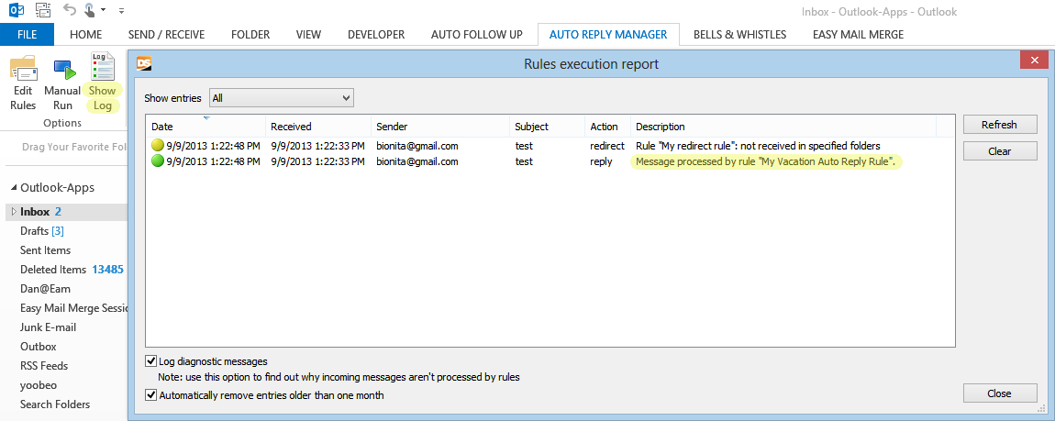
Task: Click the Clear button
Action: click(999, 151)
